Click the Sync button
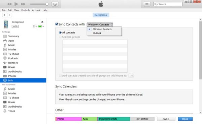The width and height of the screenshot is (202, 124). tap(166, 119)
